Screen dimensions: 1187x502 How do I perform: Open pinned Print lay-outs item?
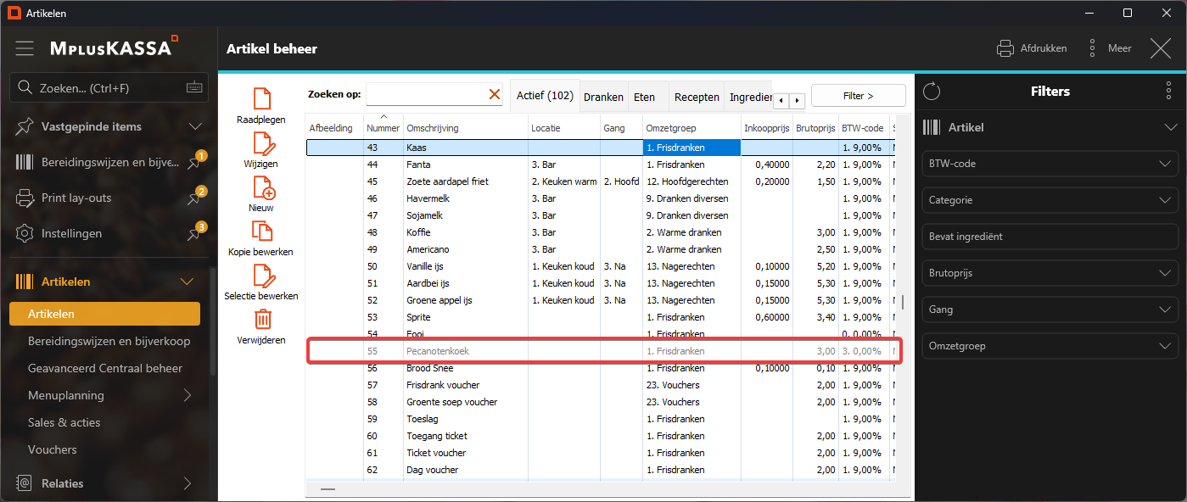click(x=76, y=198)
